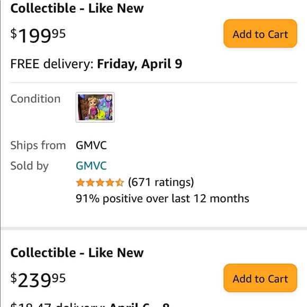Open the GMVC seller profile link
This screenshot has width=307, height=307.
pyautogui.click(x=91, y=166)
